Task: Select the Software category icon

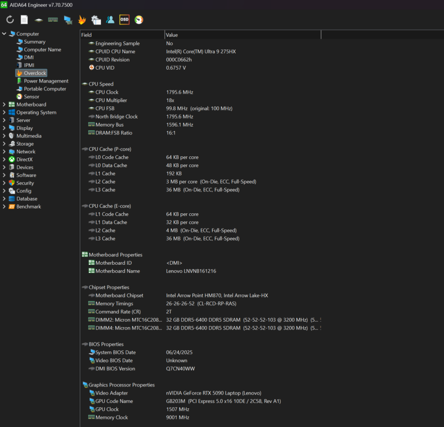Action: tap(12, 175)
